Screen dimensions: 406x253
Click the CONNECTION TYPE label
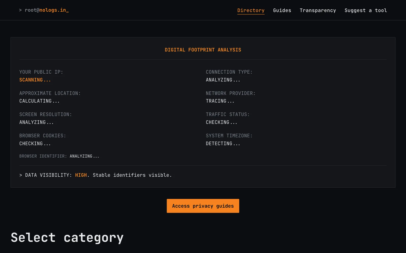point(229,72)
